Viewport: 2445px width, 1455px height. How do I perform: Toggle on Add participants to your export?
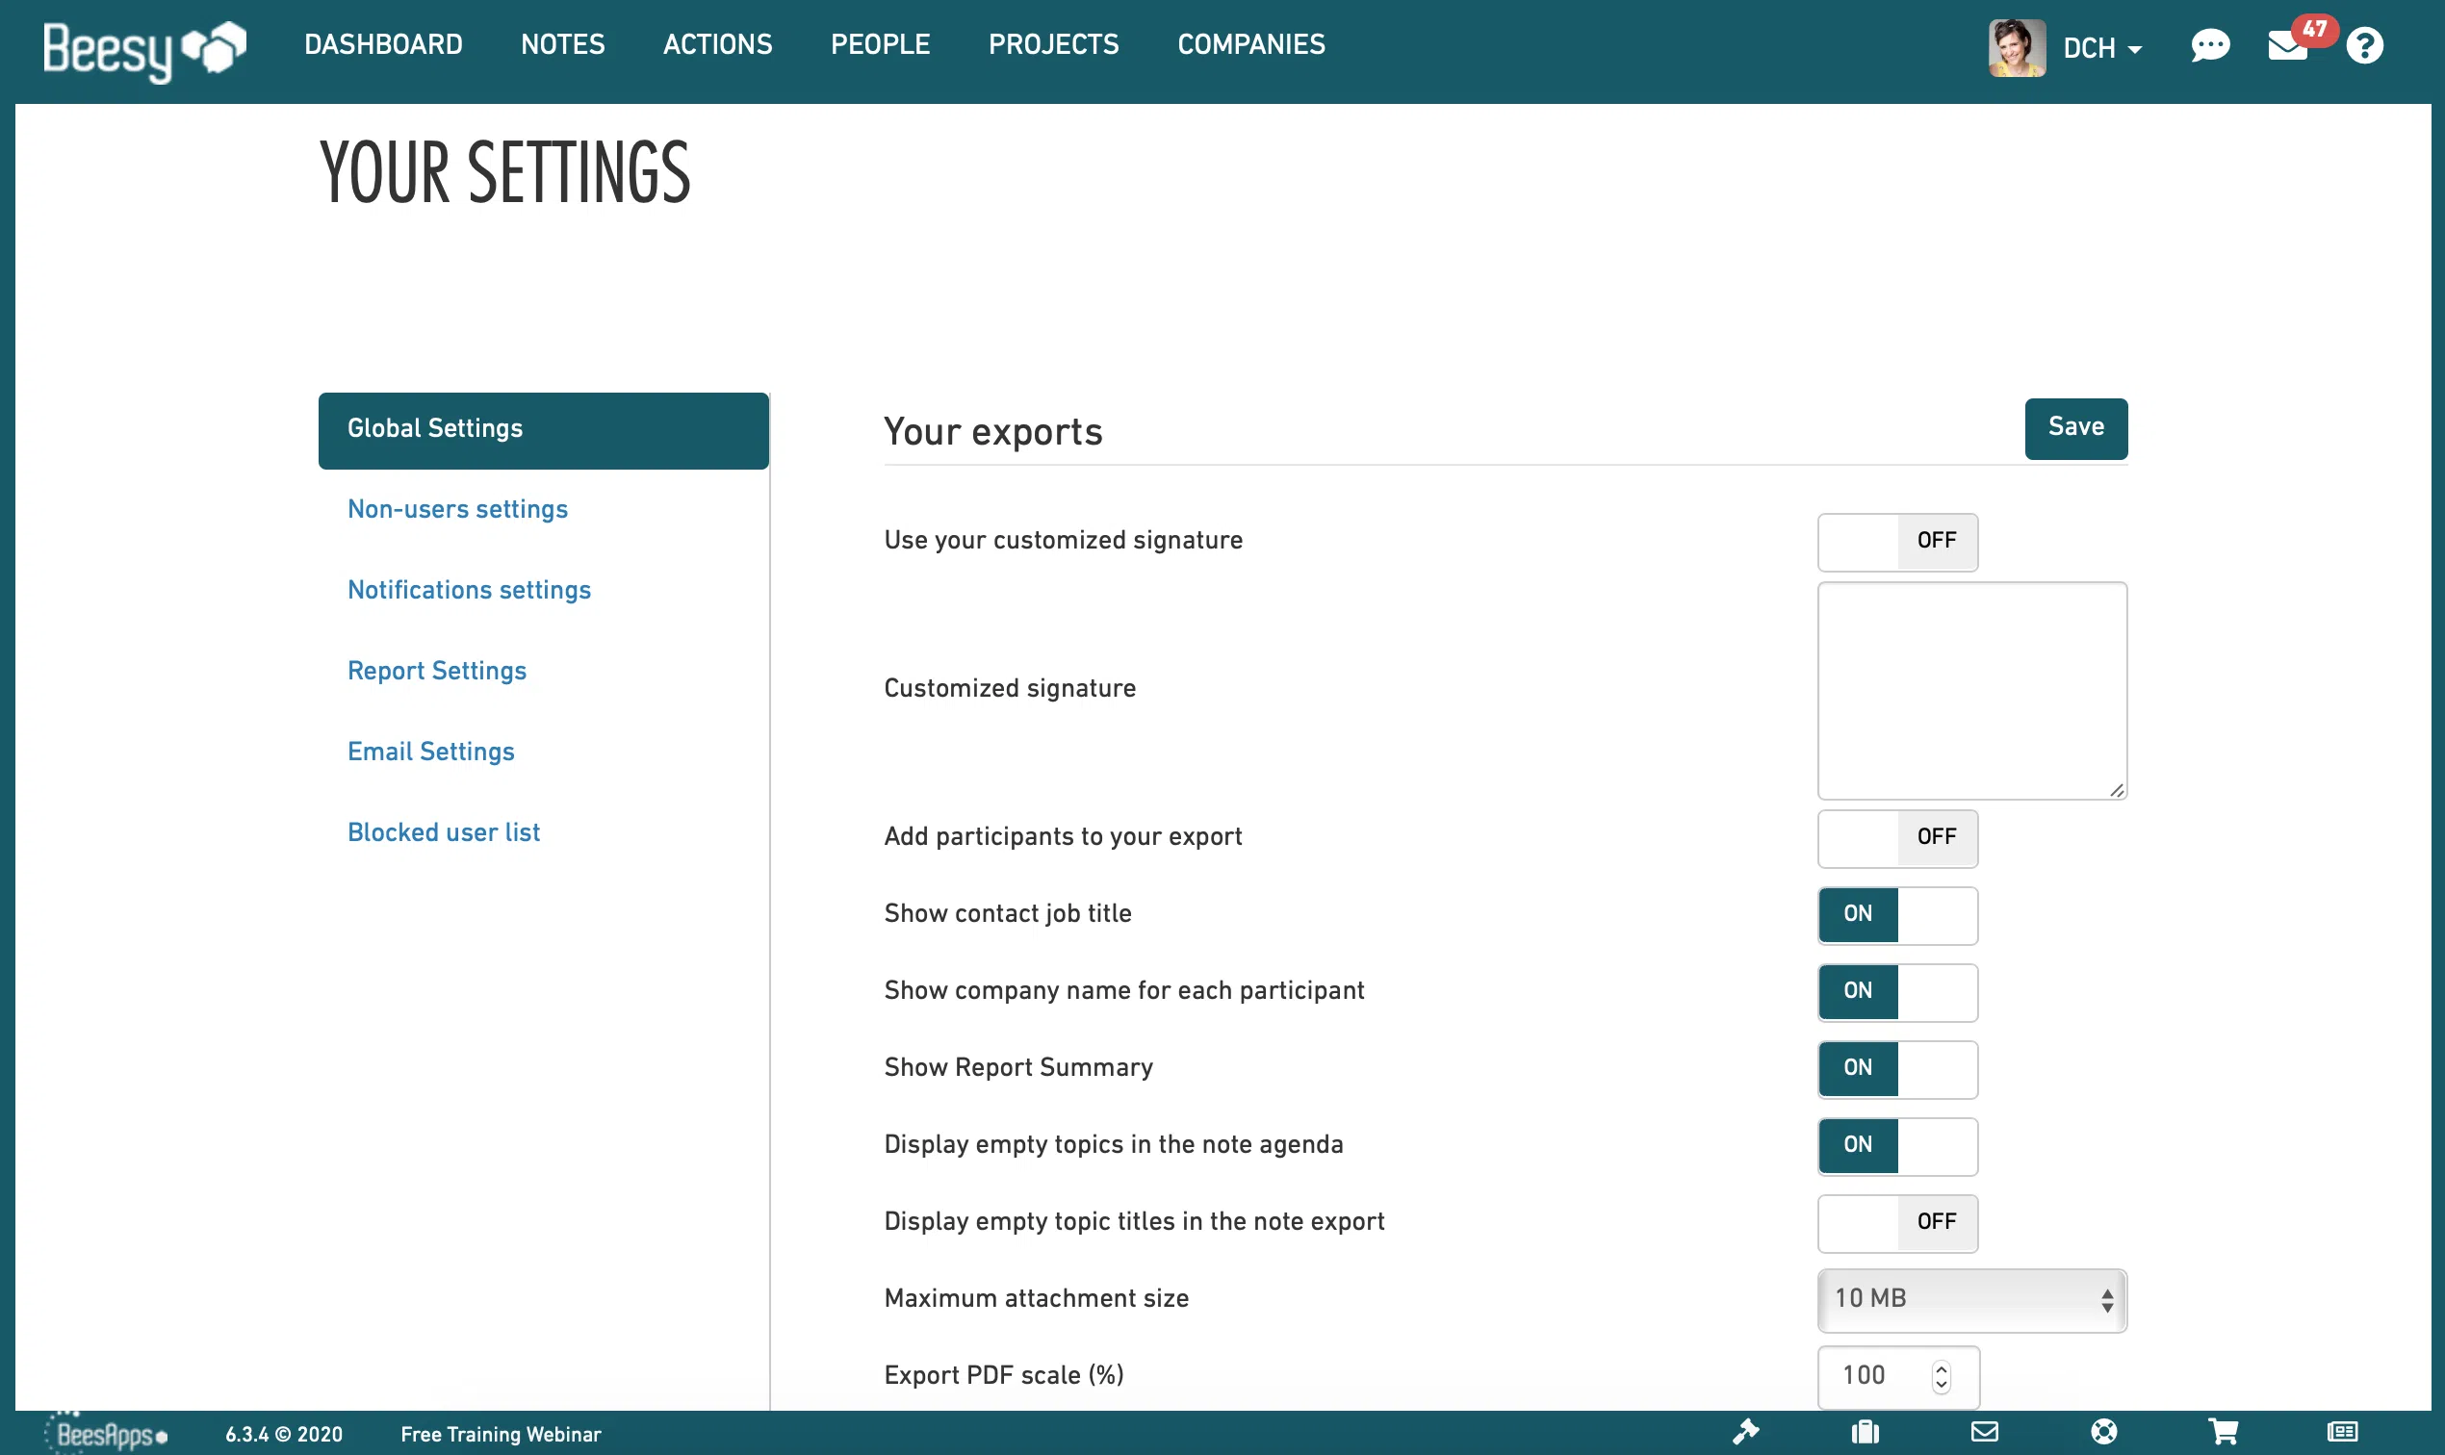1894,838
